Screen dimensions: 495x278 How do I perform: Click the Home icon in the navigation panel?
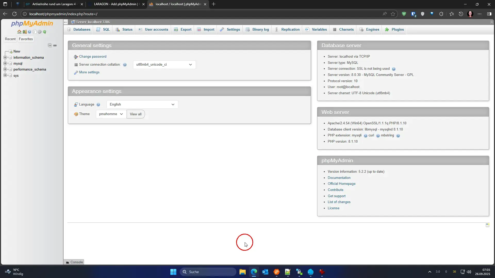(19, 32)
